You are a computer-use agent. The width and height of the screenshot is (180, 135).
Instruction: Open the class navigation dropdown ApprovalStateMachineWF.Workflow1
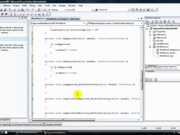pos(57,23)
